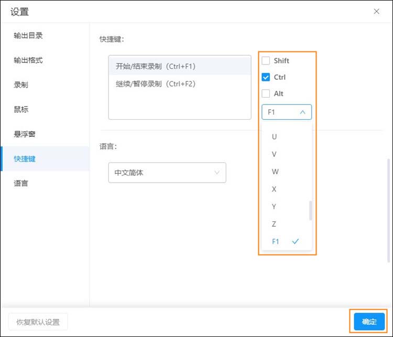Close the 设置 dialog with the X icon
Screen dimensions: 393x337
(376, 12)
